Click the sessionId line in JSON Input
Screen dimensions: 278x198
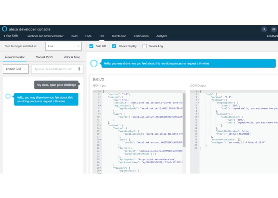tap(148, 103)
